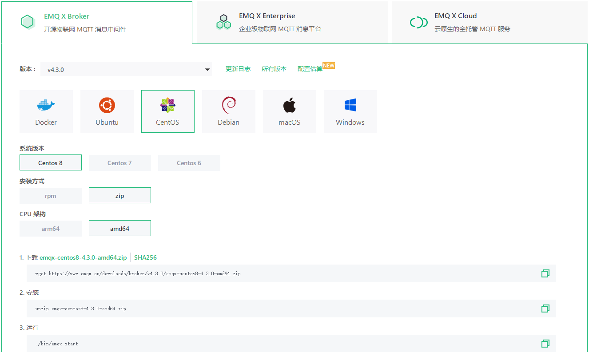Open the v4.3.0 version dropdown
This screenshot has height=352, width=589.
126,69
